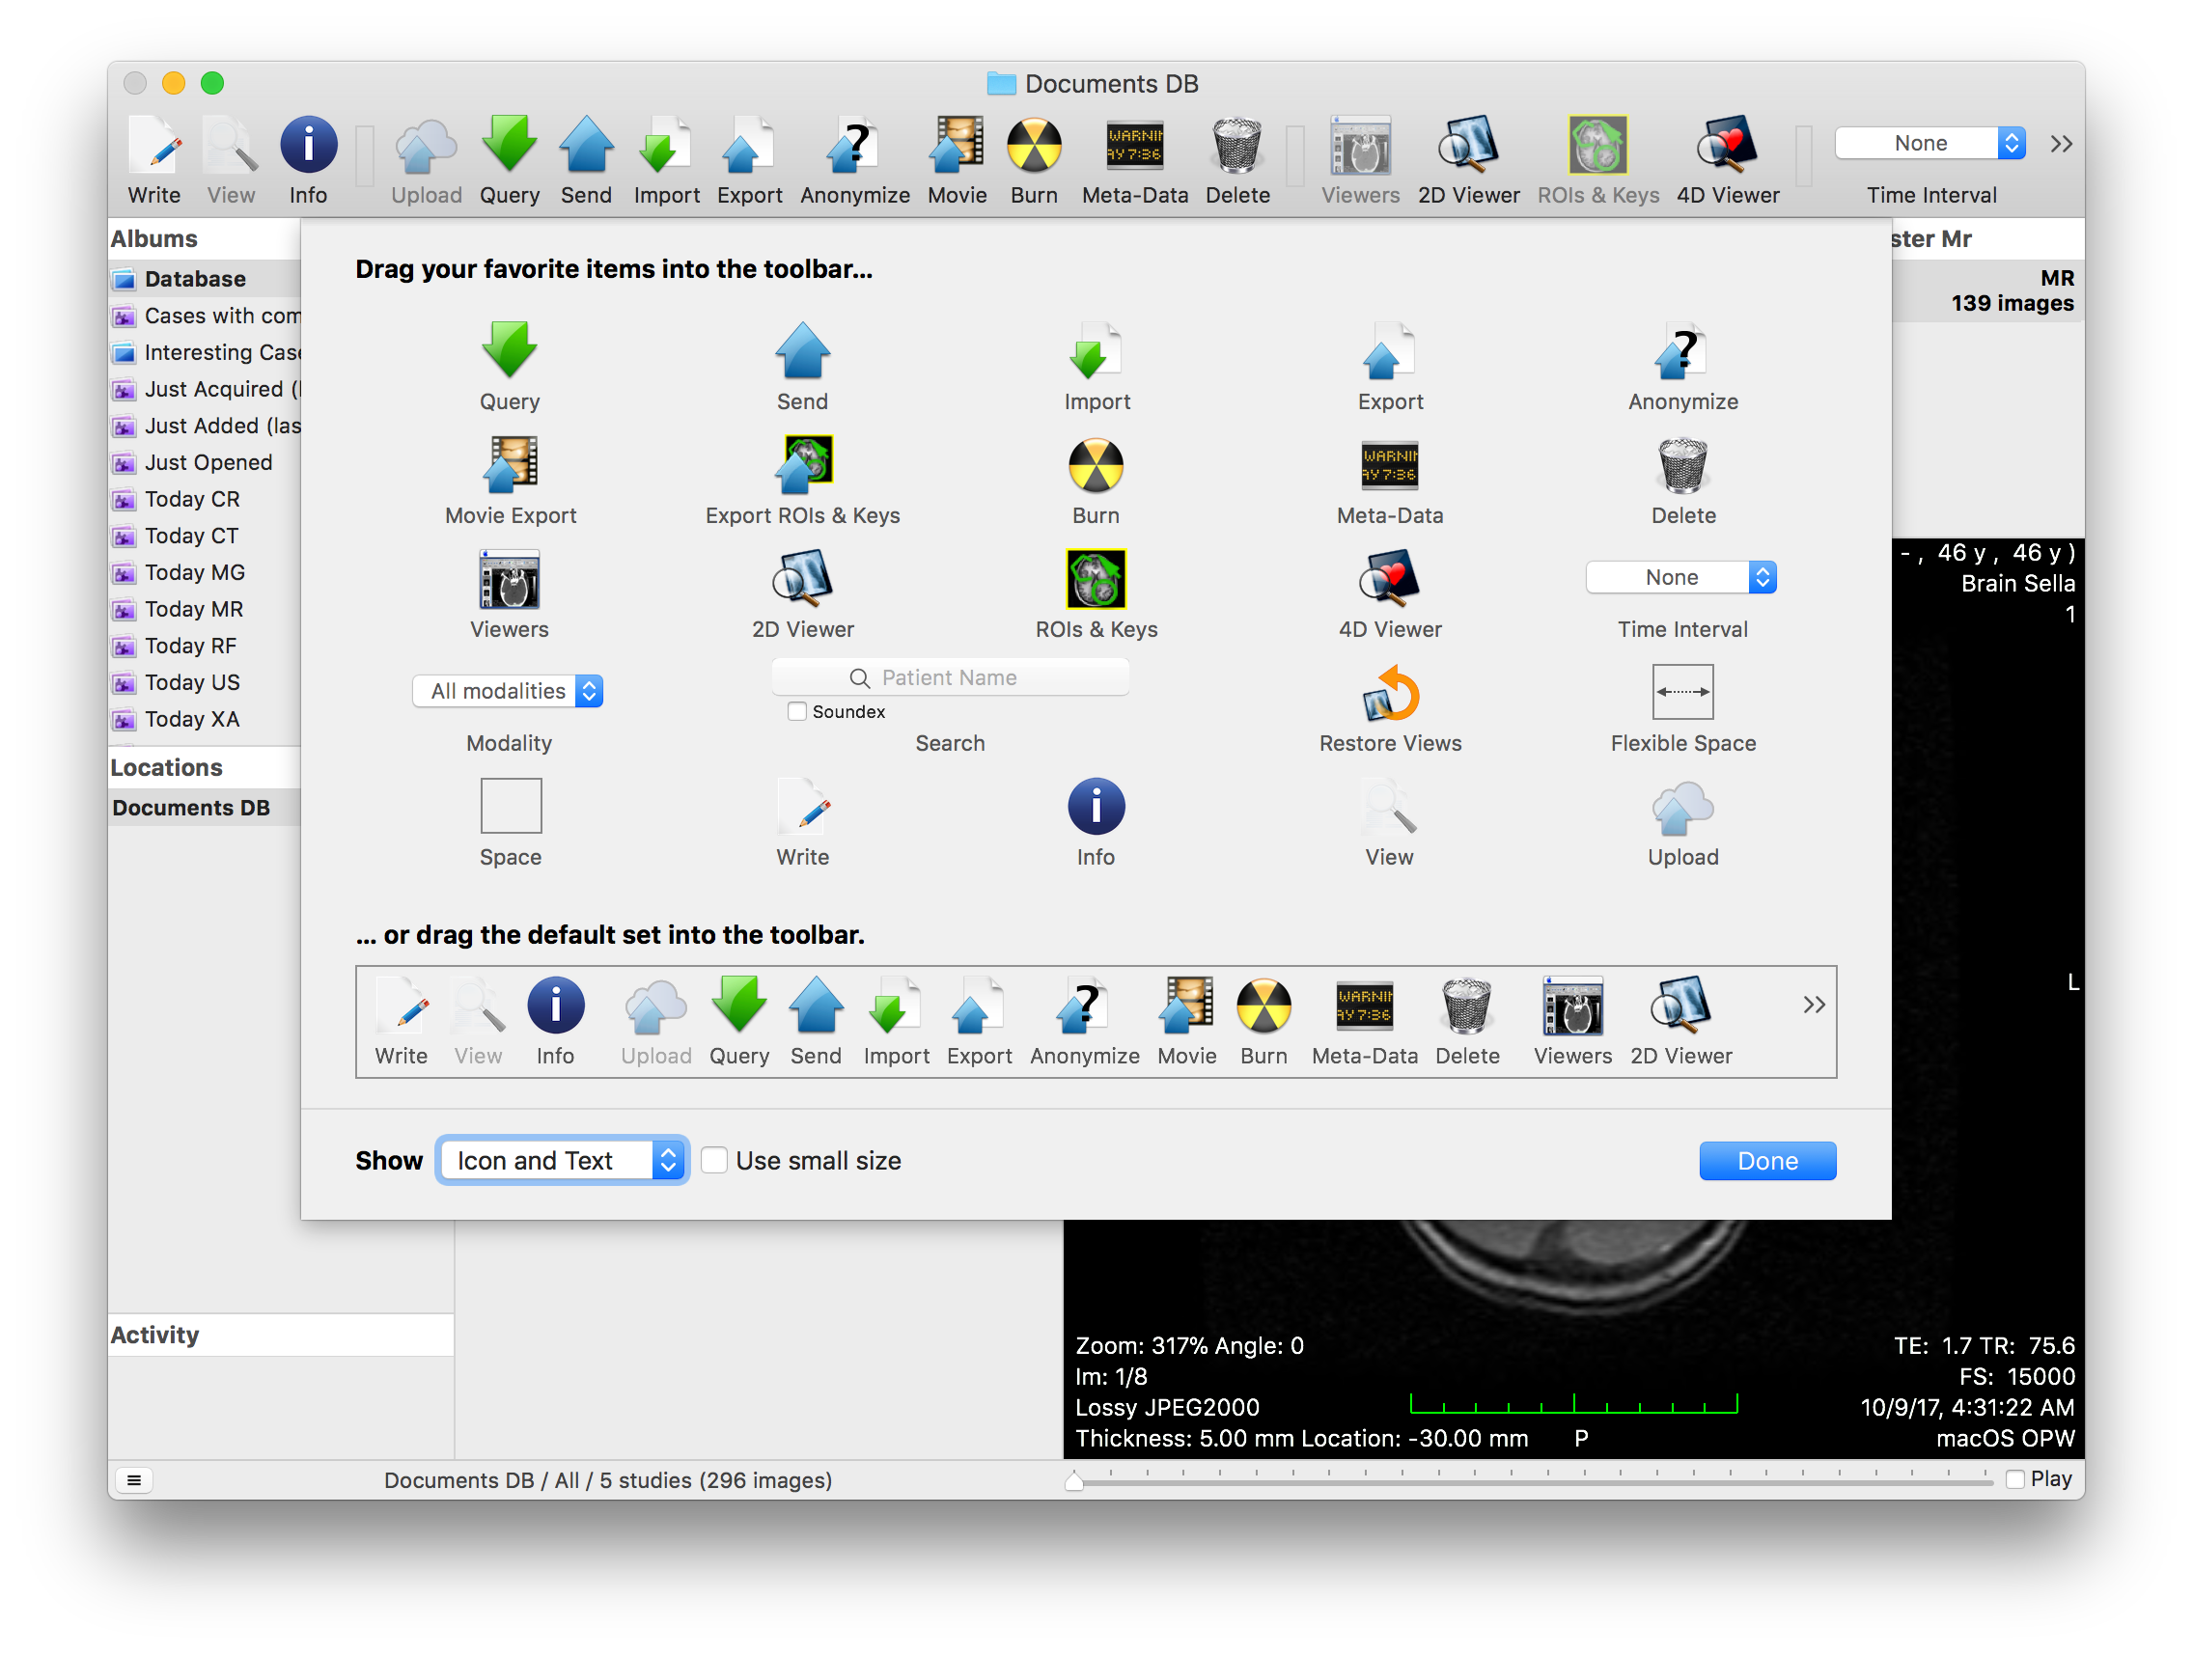Select the Database album
This screenshot has height=1654, width=2193.
coord(205,279)
